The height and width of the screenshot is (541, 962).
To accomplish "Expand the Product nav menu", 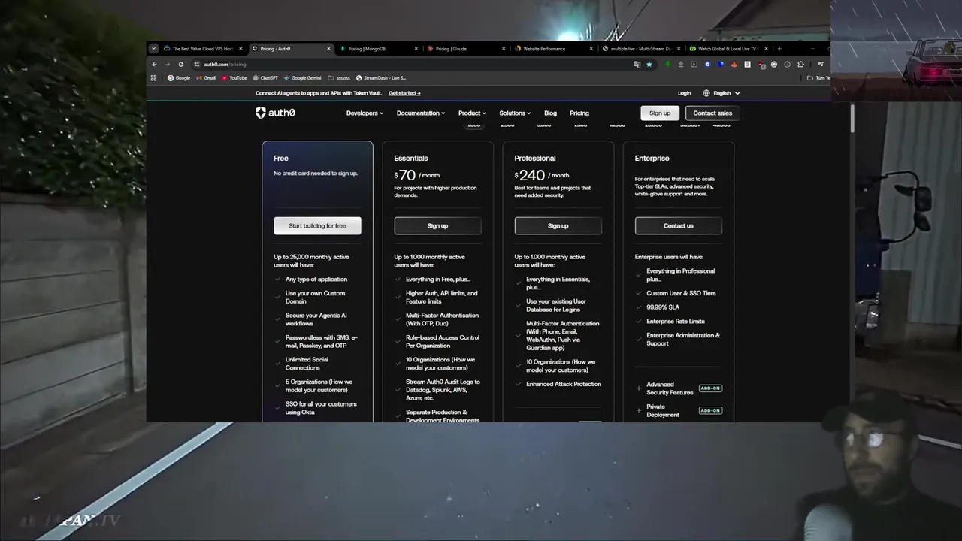I will coord(472,113).
